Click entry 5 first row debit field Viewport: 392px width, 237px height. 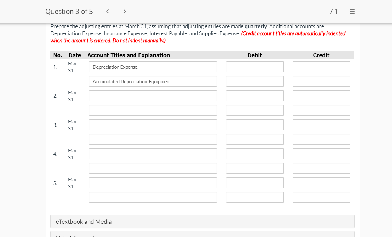(255, 183)
